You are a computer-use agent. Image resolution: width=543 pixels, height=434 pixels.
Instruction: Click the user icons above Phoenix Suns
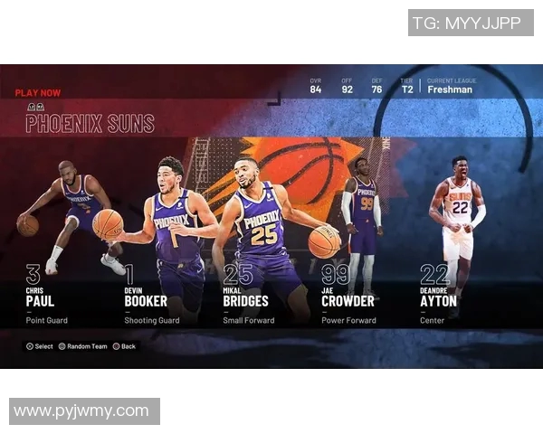pyautogui.click(x=35, y=107)
